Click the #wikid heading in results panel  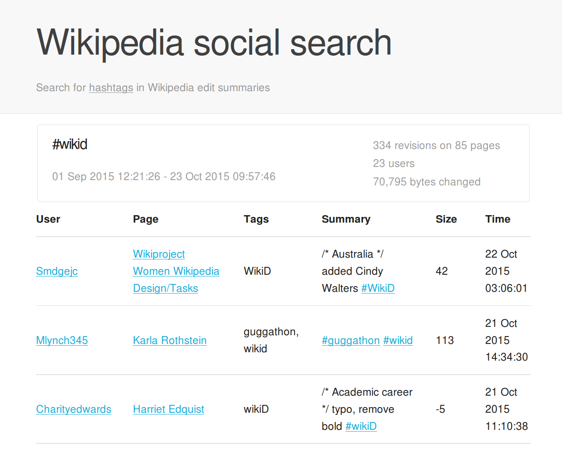point(70,144)
